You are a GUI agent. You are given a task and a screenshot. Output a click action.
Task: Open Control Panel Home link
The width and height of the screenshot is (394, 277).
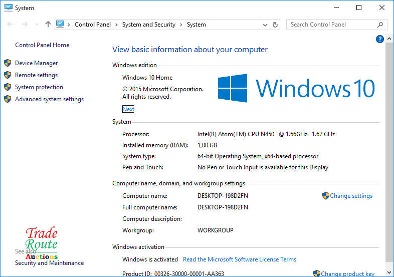click(42, 45)
